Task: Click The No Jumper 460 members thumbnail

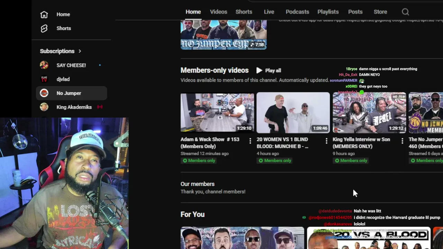Action: pyautogui.click(x=426, y=113)
